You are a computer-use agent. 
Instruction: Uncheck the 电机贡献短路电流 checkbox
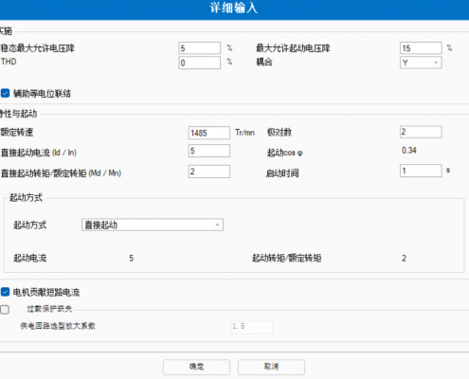(x=6, y=292)
